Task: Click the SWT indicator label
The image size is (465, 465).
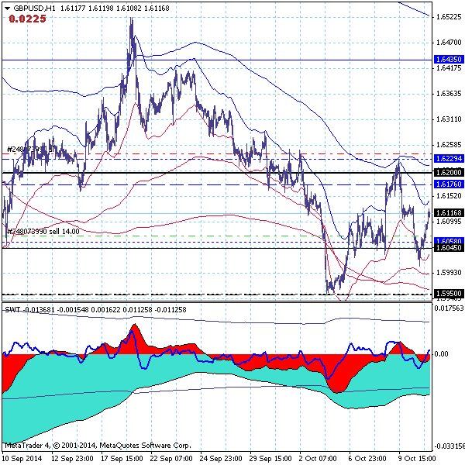Action: (12, 309)
